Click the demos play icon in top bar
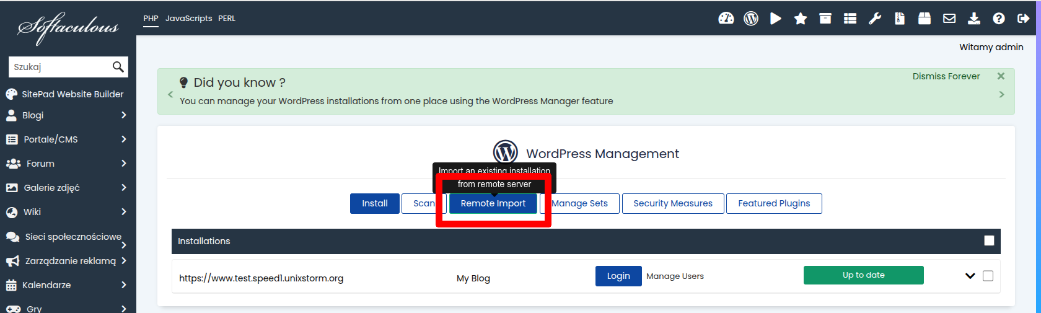Screen dimensions: 1041x313 pyautogui.click(x=776, y=19)
